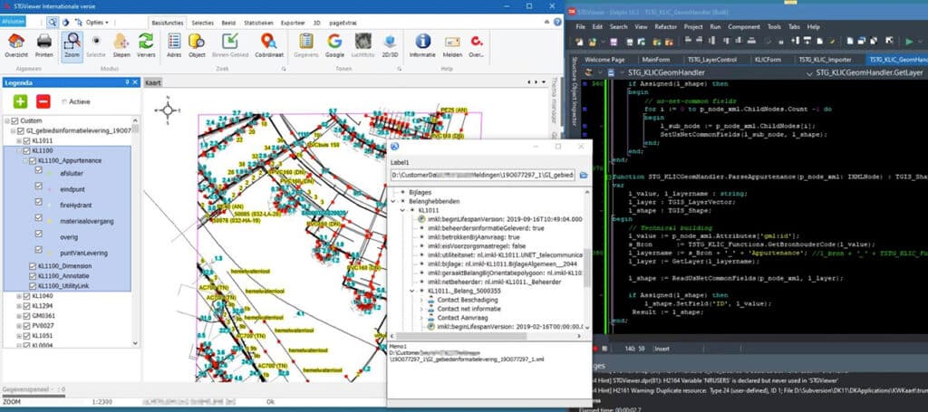The height and width of the screenshot is (412, 928).
Task: Open the Opties dropdown
Action: 97,22
